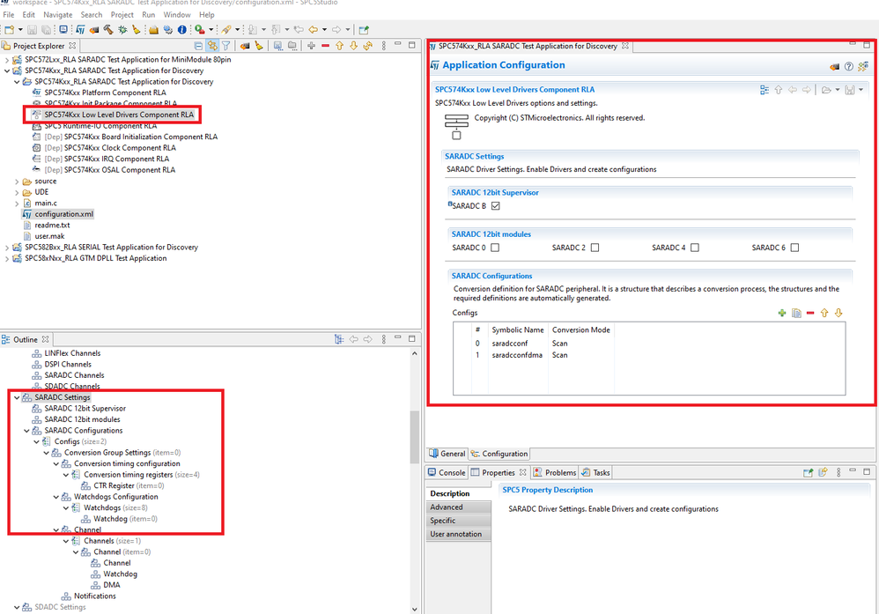The width and height of the screenshot is (879, 614).
Task: Click the blue information icon in toolbar
Action: [182, 30]
